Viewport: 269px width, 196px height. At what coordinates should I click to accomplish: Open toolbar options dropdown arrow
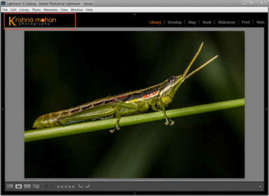click(260, 187)
